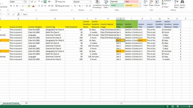Click Merge & Center
The image size is (193, 108).
pos(62,6)
